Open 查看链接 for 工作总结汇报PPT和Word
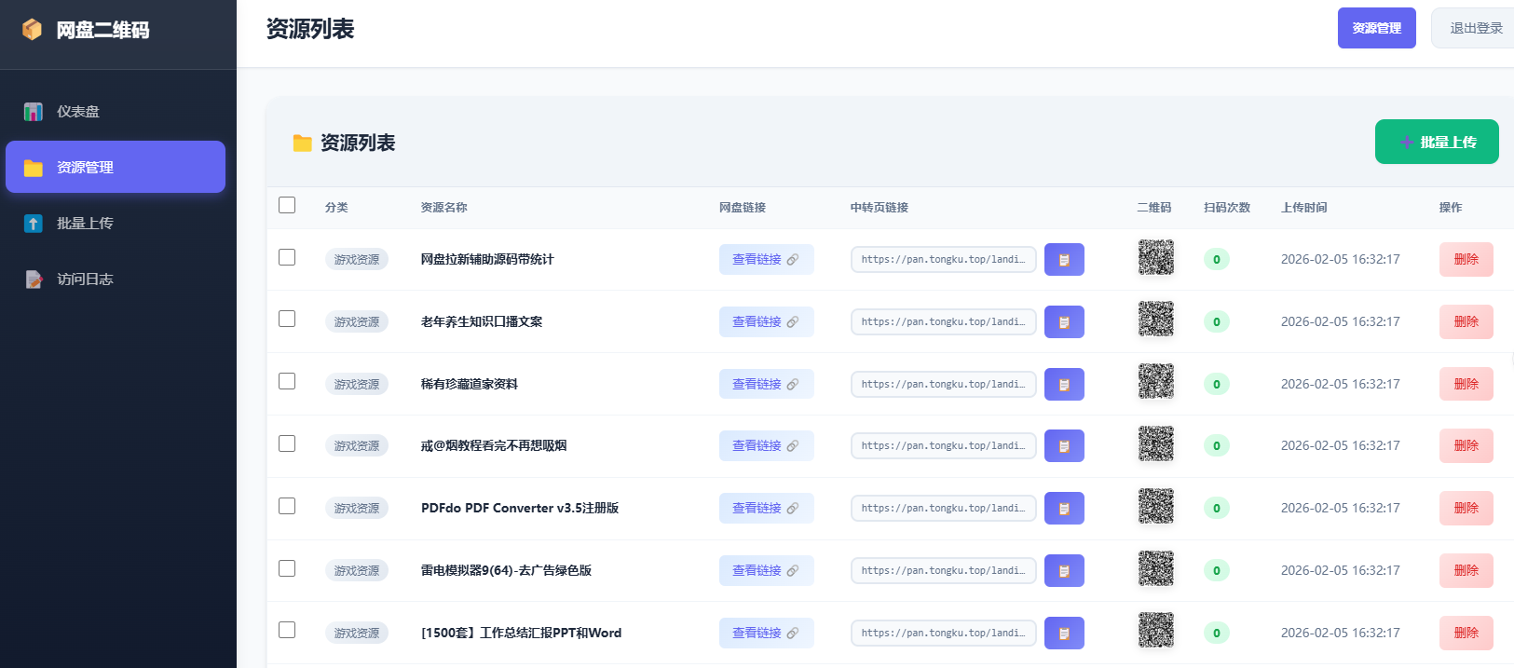This screenshot has height=668, width=1514. tap(766, 633)
